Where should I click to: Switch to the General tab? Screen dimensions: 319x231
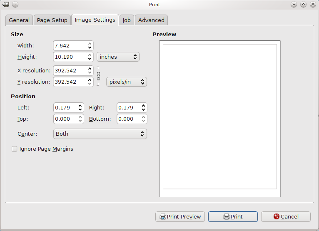[19, 20]
